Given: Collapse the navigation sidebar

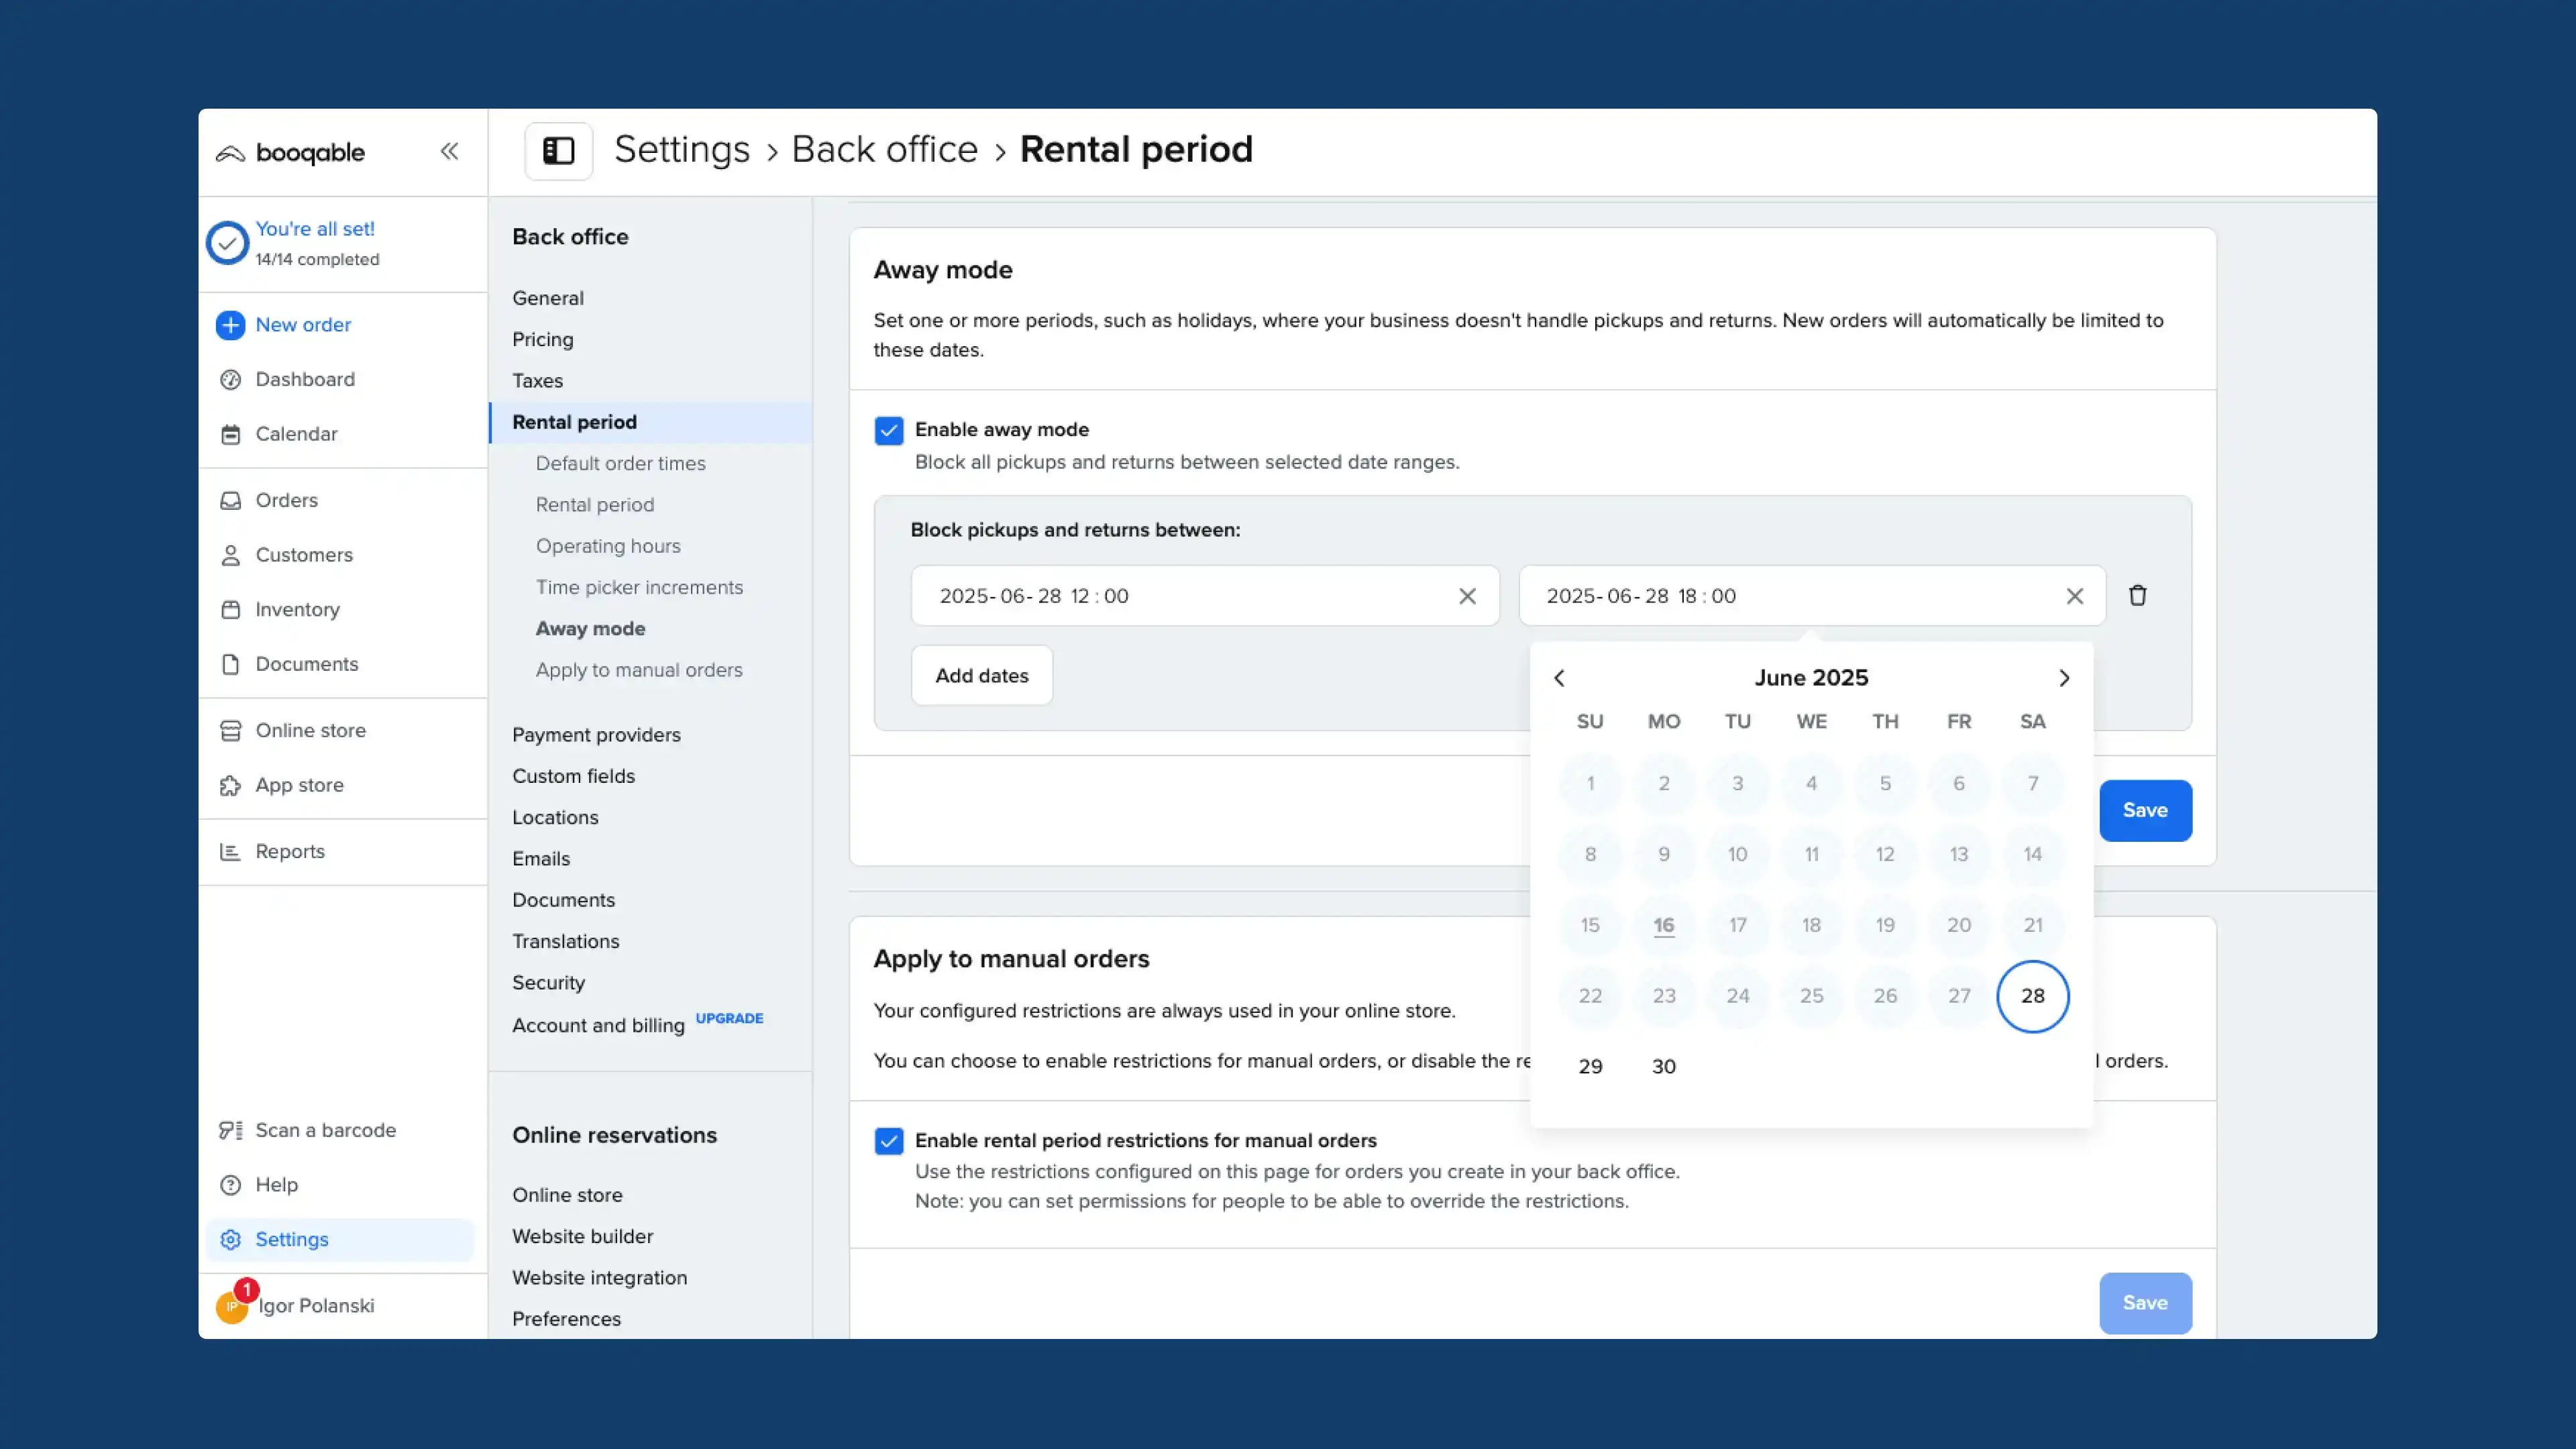Looking at the screenshot, I should 449,151.
